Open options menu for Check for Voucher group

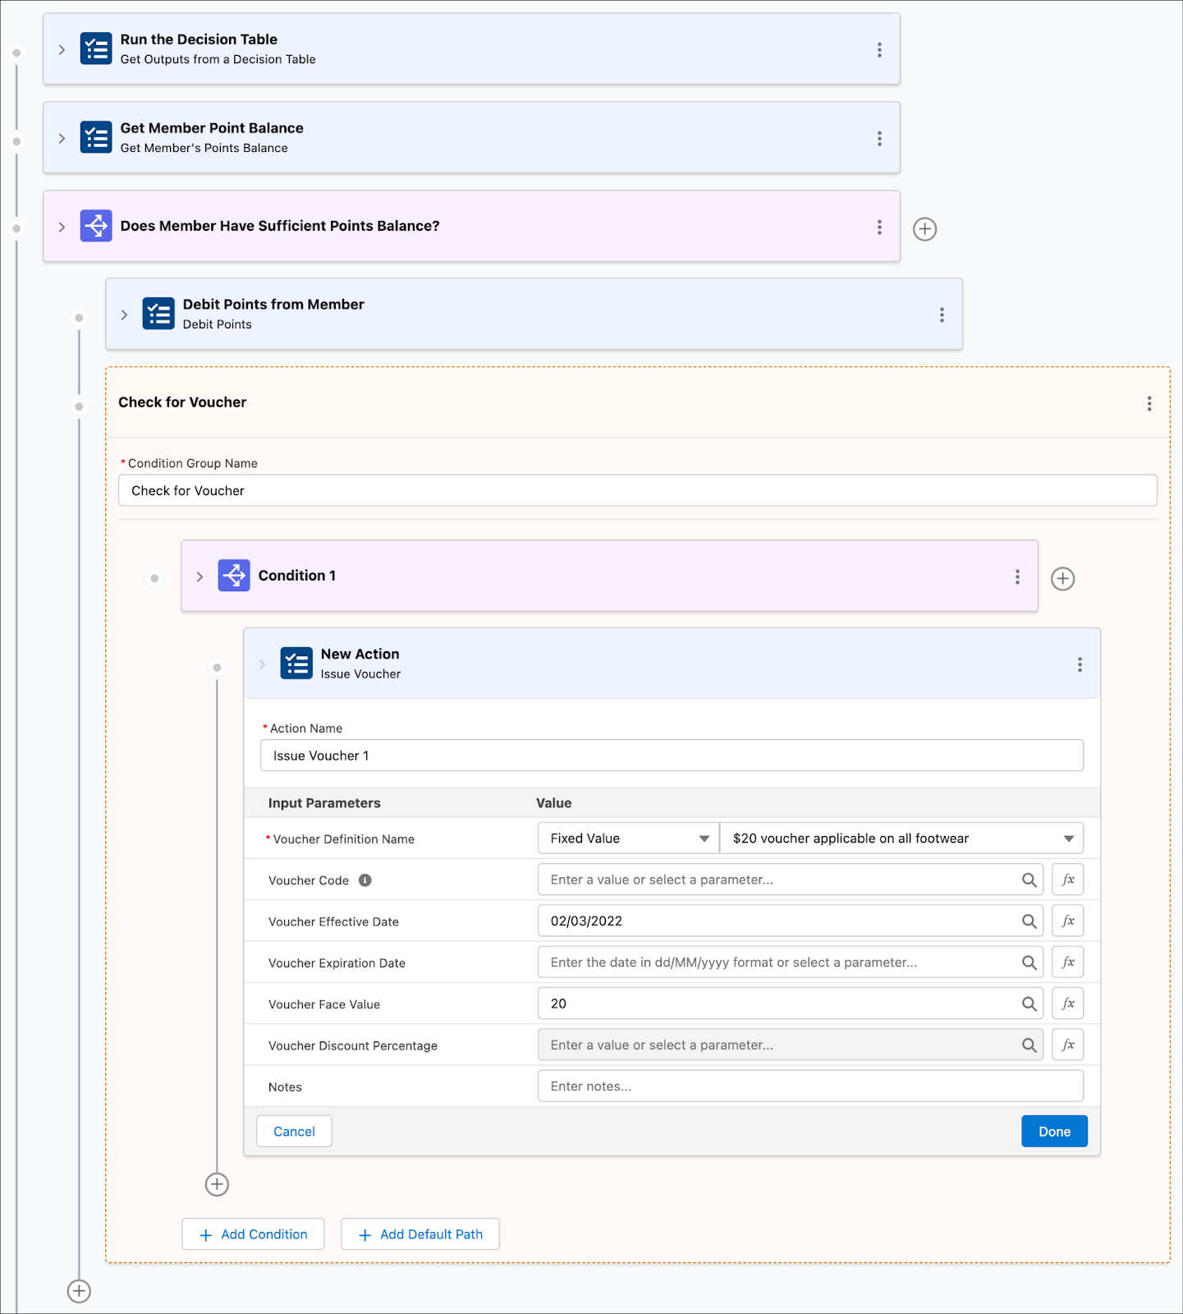[x=1149, y=403]
